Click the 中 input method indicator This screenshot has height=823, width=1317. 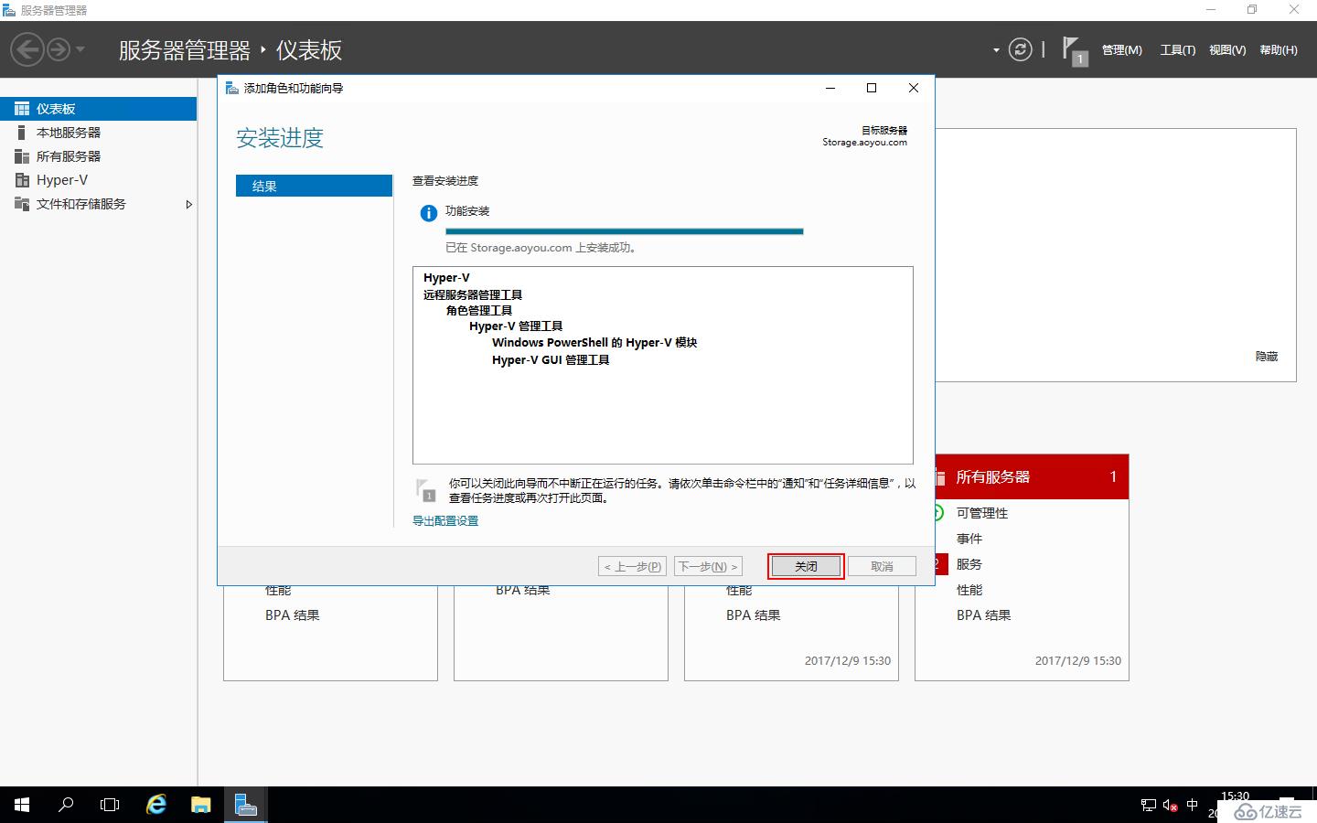click(x=1192, y=806)
